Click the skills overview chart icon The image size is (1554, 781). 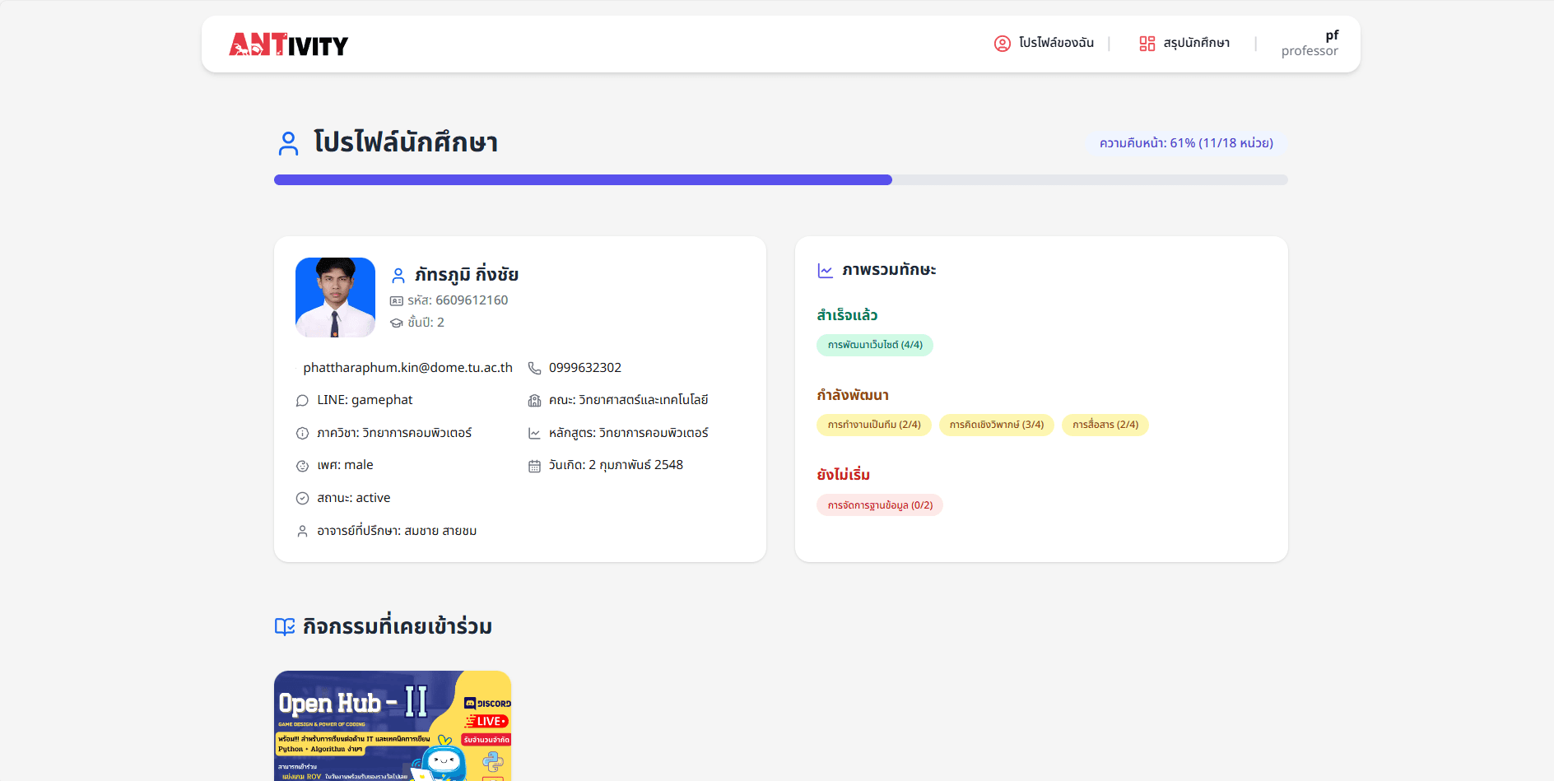pyautogui.click(x=825, y=271)
